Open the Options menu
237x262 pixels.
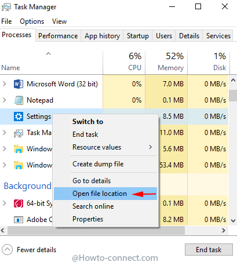pyautogui.click(x=32, y=21)
